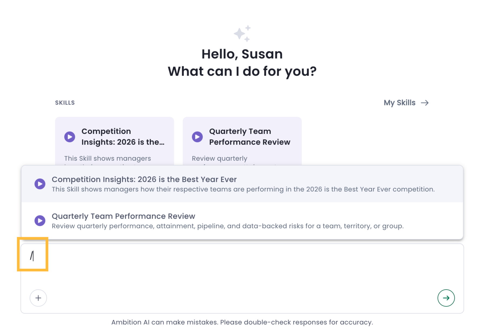Click the SKILLS section label

[x=65, y=103]
